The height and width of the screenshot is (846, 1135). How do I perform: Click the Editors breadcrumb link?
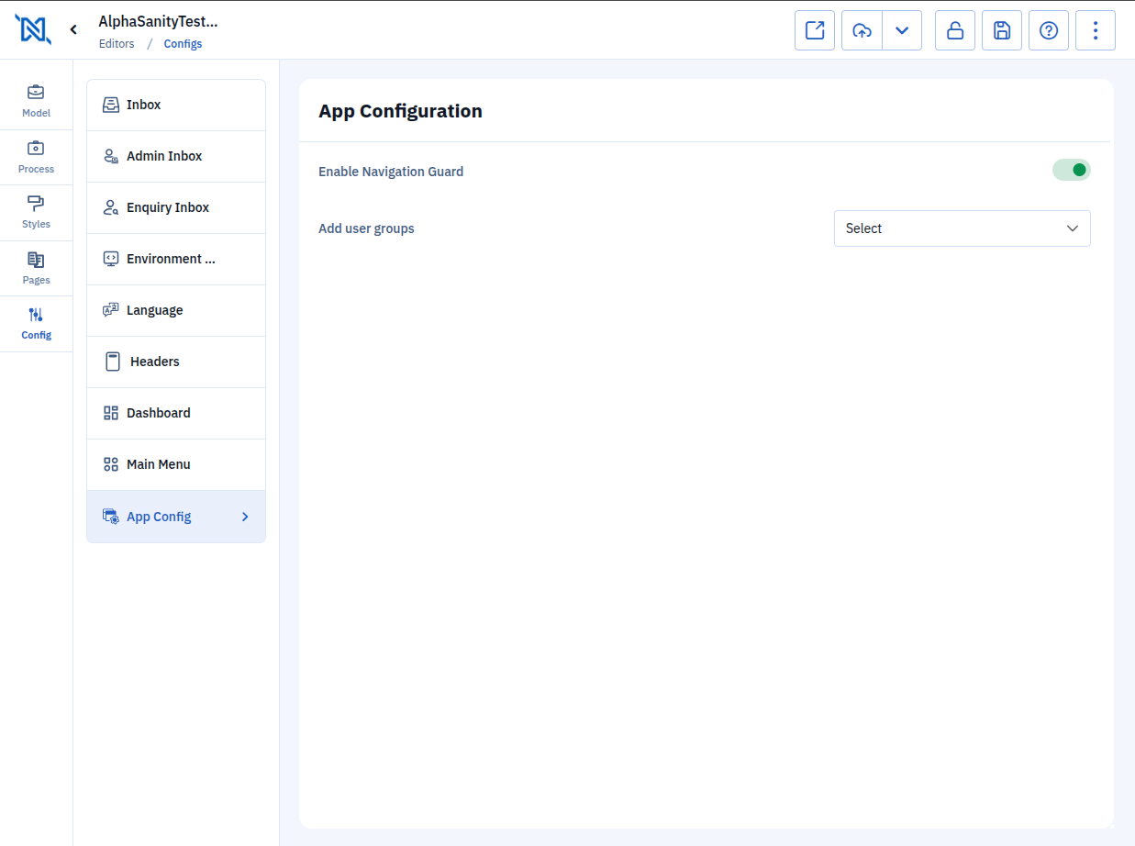click(x=117, y=44)
